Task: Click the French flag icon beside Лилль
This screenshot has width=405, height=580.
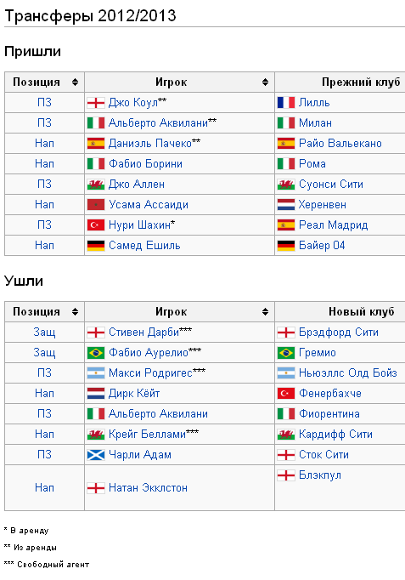Action: (x=286, y=102)
